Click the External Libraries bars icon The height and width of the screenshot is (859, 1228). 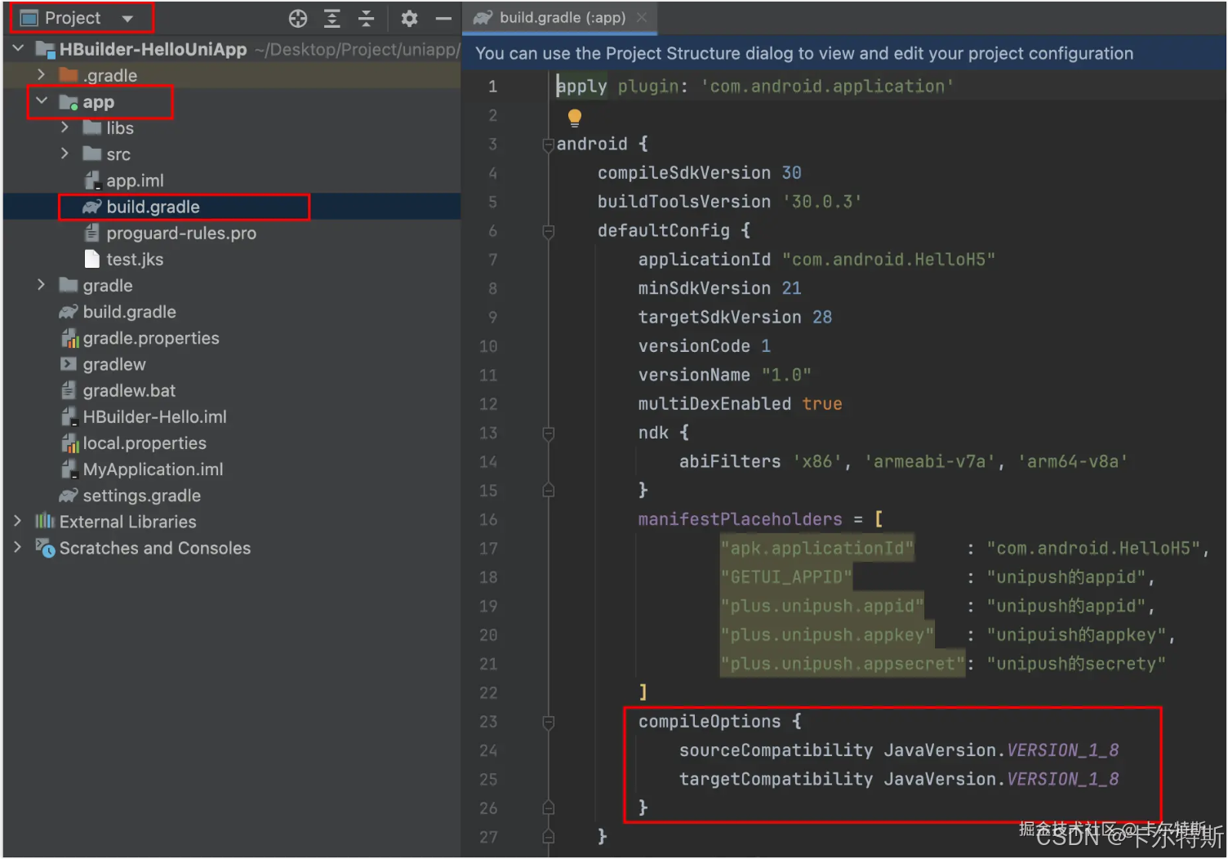click(45, 521)
